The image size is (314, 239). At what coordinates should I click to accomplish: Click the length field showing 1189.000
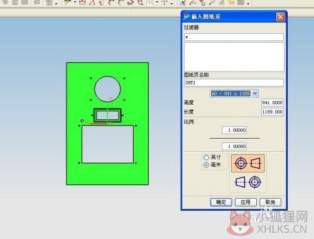(273, 112)
